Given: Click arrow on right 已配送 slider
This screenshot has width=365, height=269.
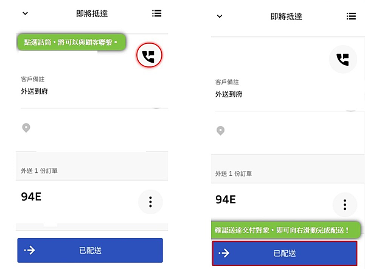Looking at the screenshot, I should pos(224,253).
